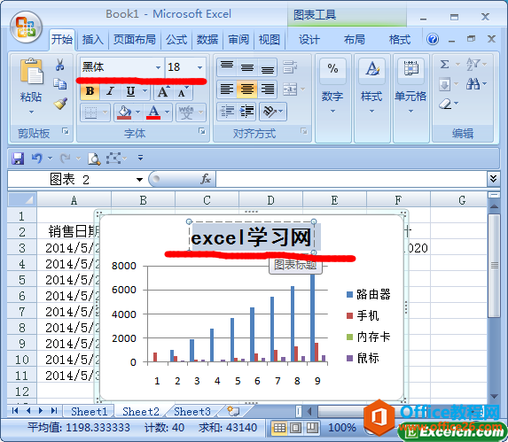Cut selection with scissors icon
The height and width of the screenshot is (442, 508).
coord(59,65)
